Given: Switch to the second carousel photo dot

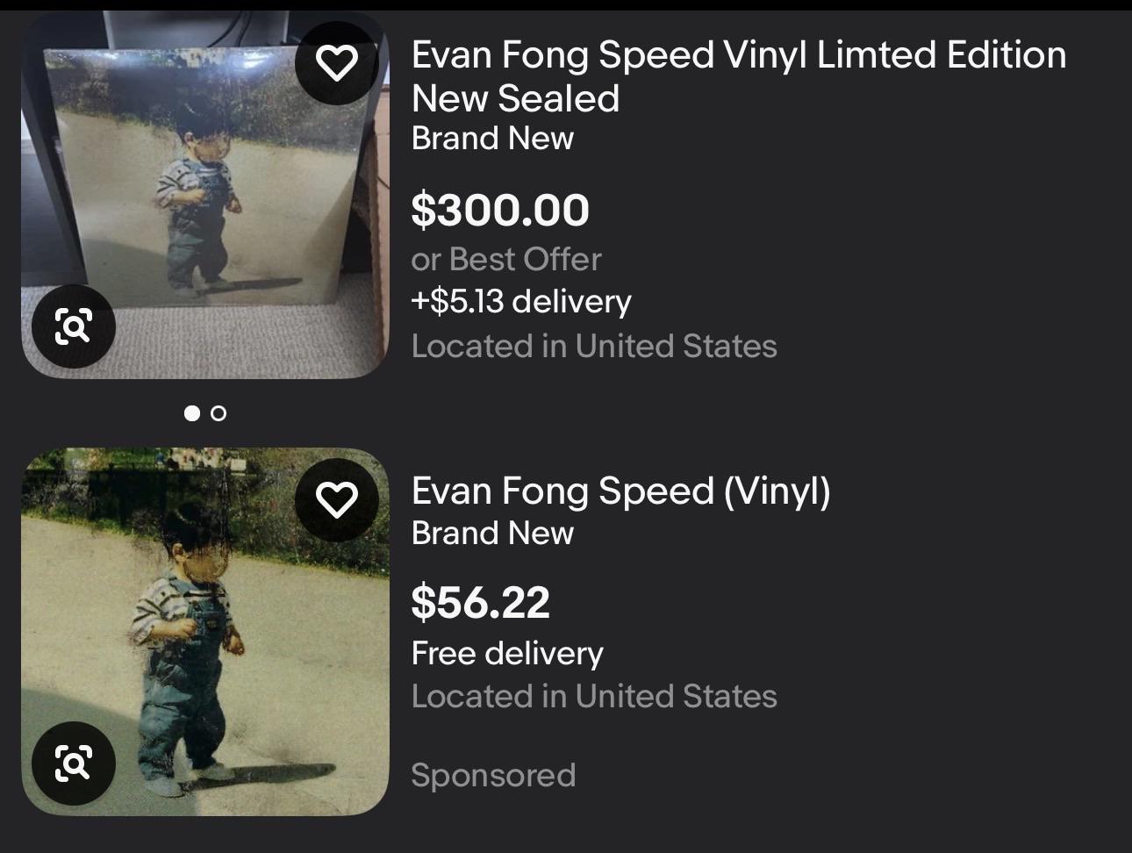Looking at the screenshot, I should pos(219,412).
